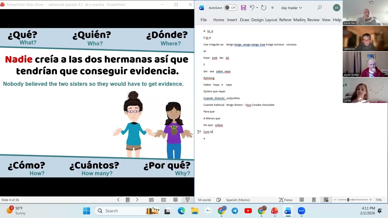
Task: Switch PowerPoint to Normal view
Action: click(151, 200)
